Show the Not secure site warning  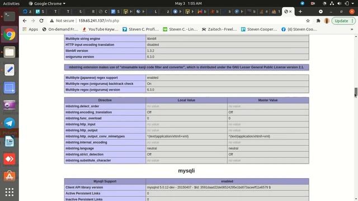[62, 21]
